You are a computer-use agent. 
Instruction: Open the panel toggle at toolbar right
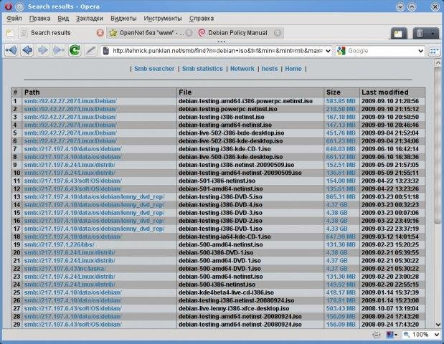[x=434, y=51]
